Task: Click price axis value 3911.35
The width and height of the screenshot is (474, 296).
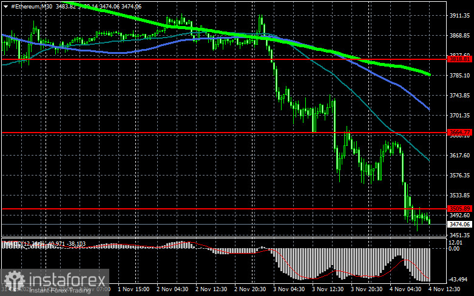Action: (460, 15)
